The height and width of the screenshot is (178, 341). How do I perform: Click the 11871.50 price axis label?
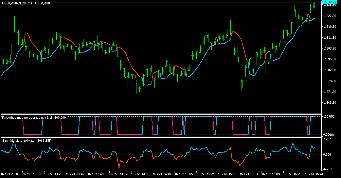330,92
